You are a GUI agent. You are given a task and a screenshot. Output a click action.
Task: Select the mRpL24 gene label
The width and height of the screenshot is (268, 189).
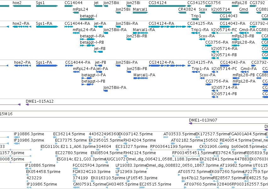80,9
